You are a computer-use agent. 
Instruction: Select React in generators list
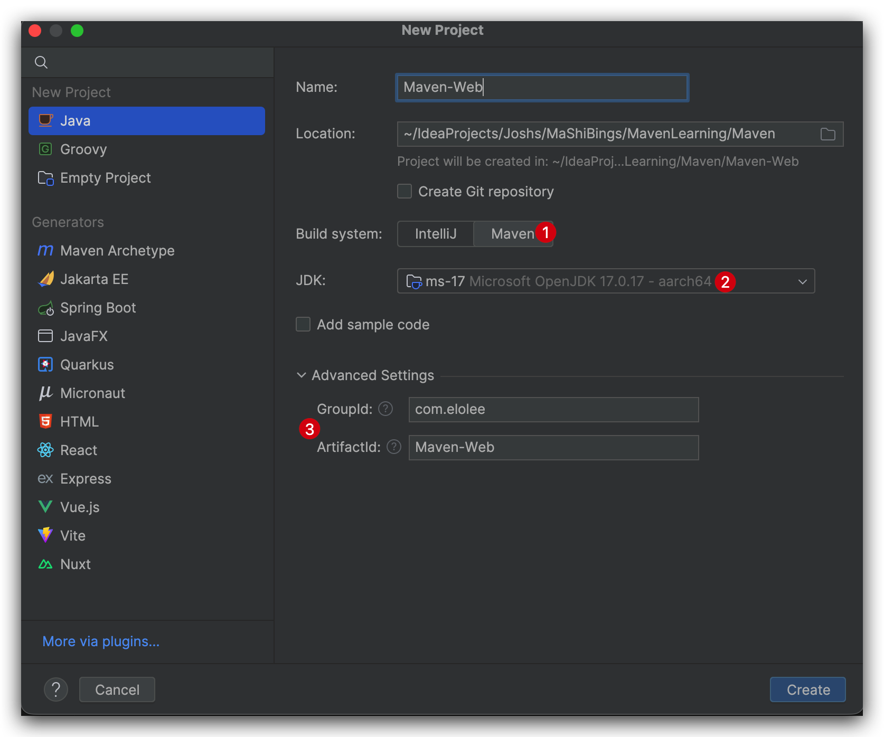coord(147,450)
